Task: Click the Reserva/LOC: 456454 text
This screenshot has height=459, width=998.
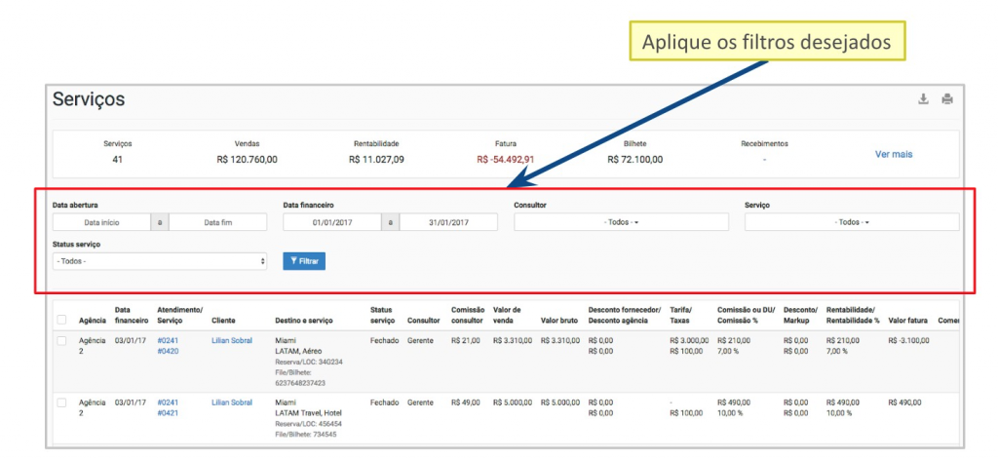Action: pyautogui.click(x=309, y=424)
